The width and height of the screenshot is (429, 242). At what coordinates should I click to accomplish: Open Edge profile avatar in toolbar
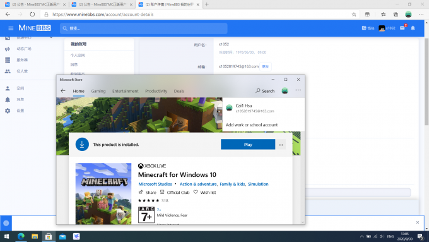pos(408,15)
